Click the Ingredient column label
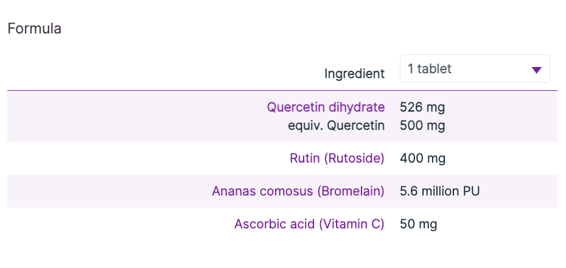The width and height of the screenshot is (566, 268). tap(354, 74)
